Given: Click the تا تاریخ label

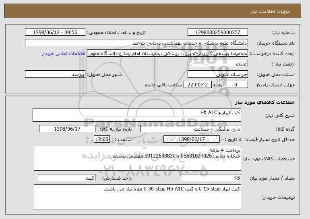Looking at the screenshot, I should coord(233,139).
